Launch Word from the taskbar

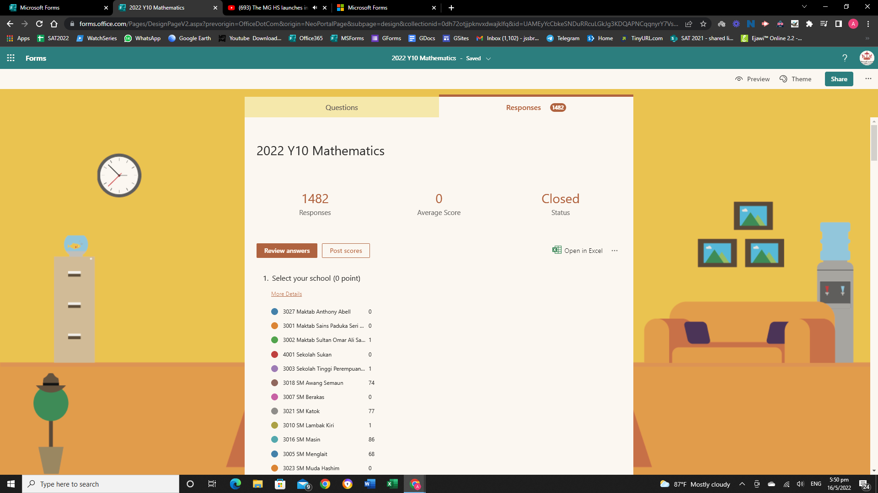[x=370, y=484]
